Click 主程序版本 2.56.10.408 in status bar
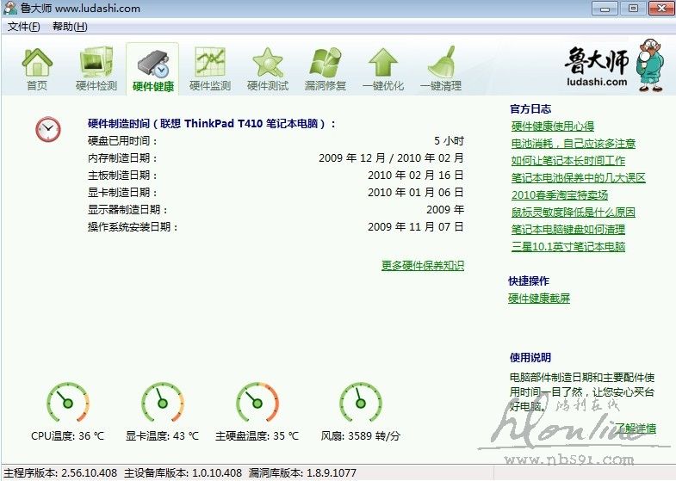Viewport: 676px width, 481px height. pyautogui.click(x=60, y=473)
